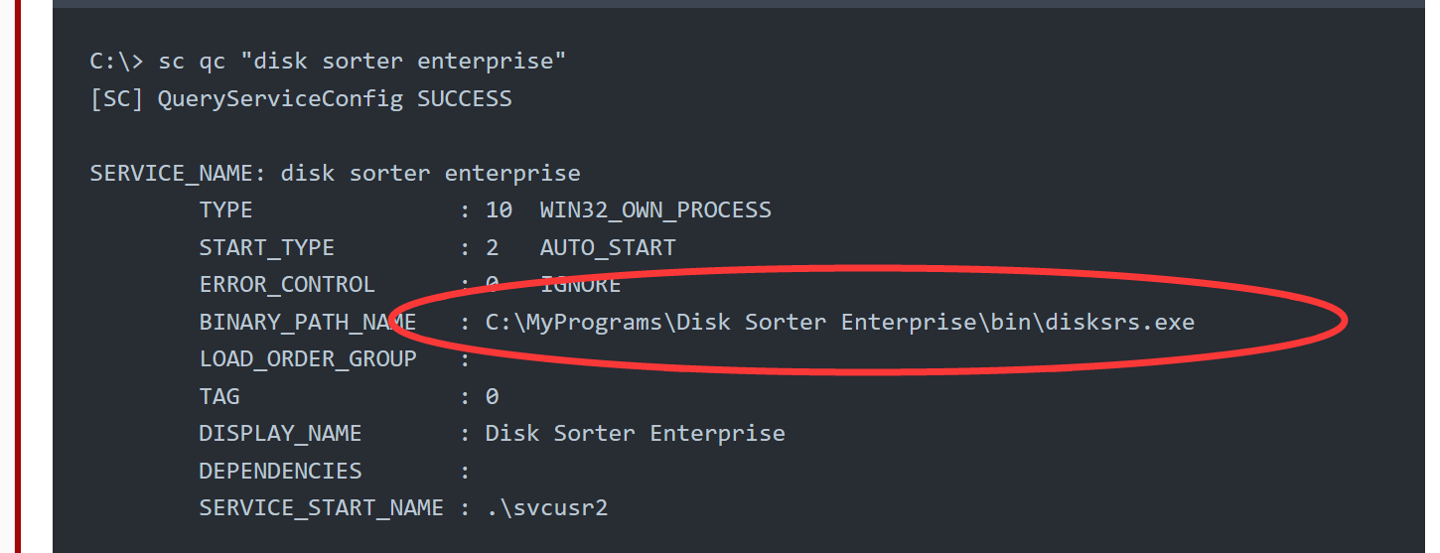Click WIN32_OWN_PROCESS type value
This screenshot has width=1440, height=553.
coord(655,210)
